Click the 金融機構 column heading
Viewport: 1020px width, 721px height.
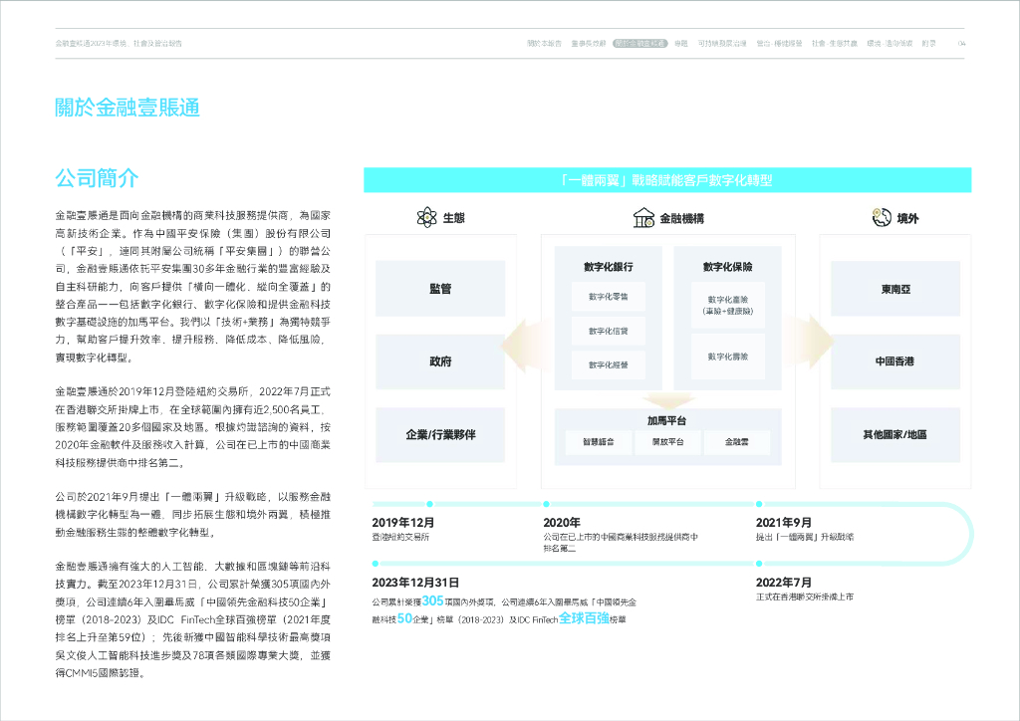(x=681, y=218)
